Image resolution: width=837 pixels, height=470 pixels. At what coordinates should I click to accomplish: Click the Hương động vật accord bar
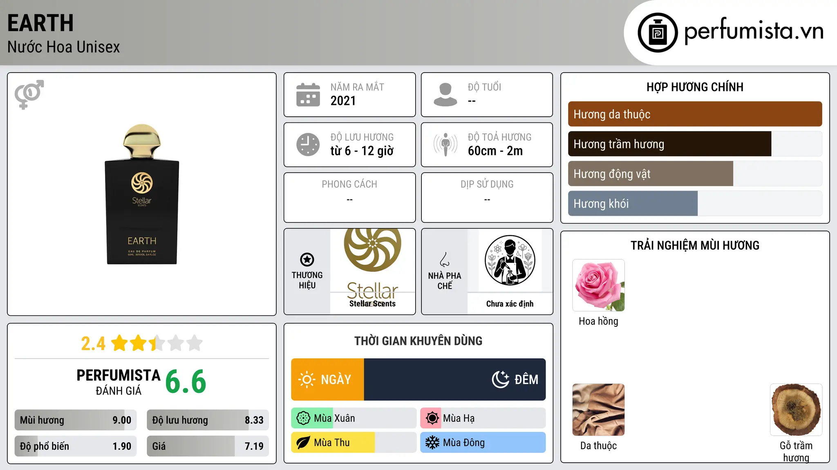click(x=695, y=174)
